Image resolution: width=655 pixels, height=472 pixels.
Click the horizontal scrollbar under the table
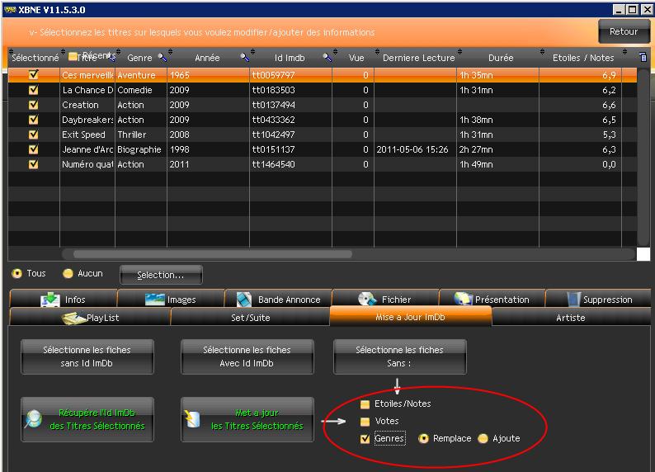coord(213,254)
